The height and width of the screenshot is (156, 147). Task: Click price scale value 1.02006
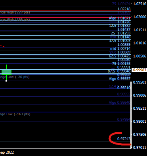pyautogui.click(x=140, y=17)
